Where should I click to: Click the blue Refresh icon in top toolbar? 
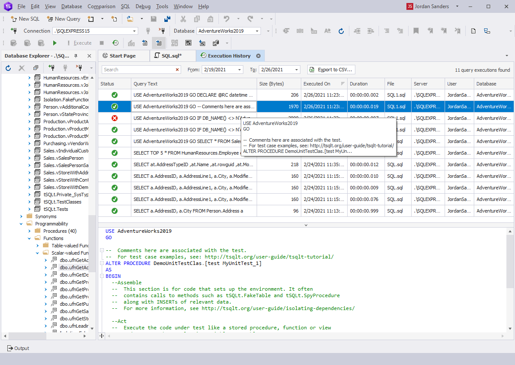pos(341,31)
